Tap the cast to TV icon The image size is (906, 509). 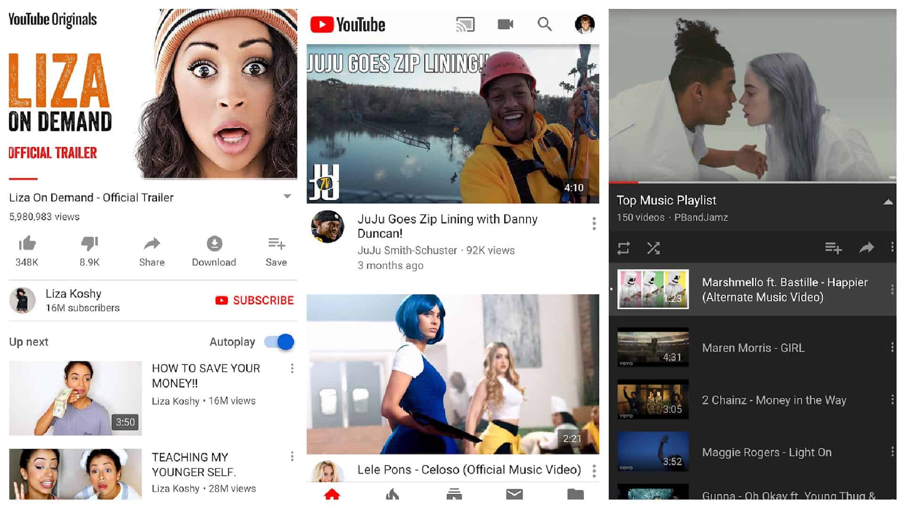[465, 25]
